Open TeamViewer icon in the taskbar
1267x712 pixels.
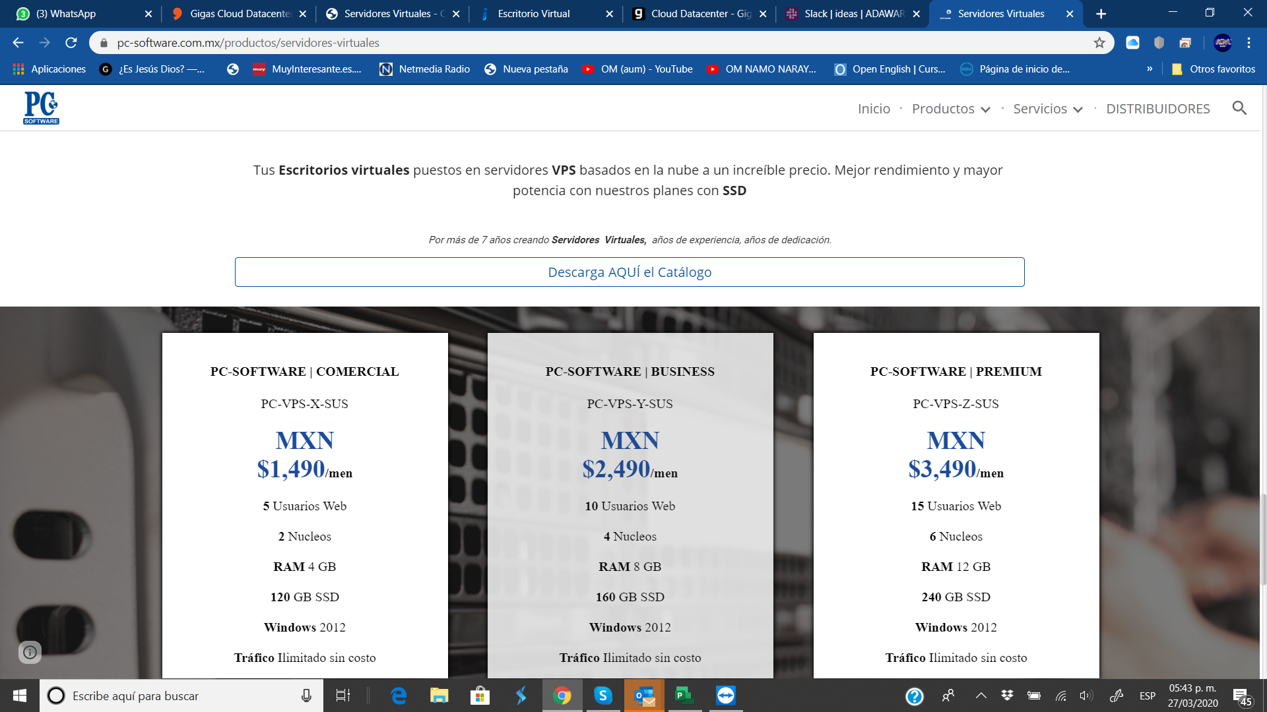(x=725, y=696)
